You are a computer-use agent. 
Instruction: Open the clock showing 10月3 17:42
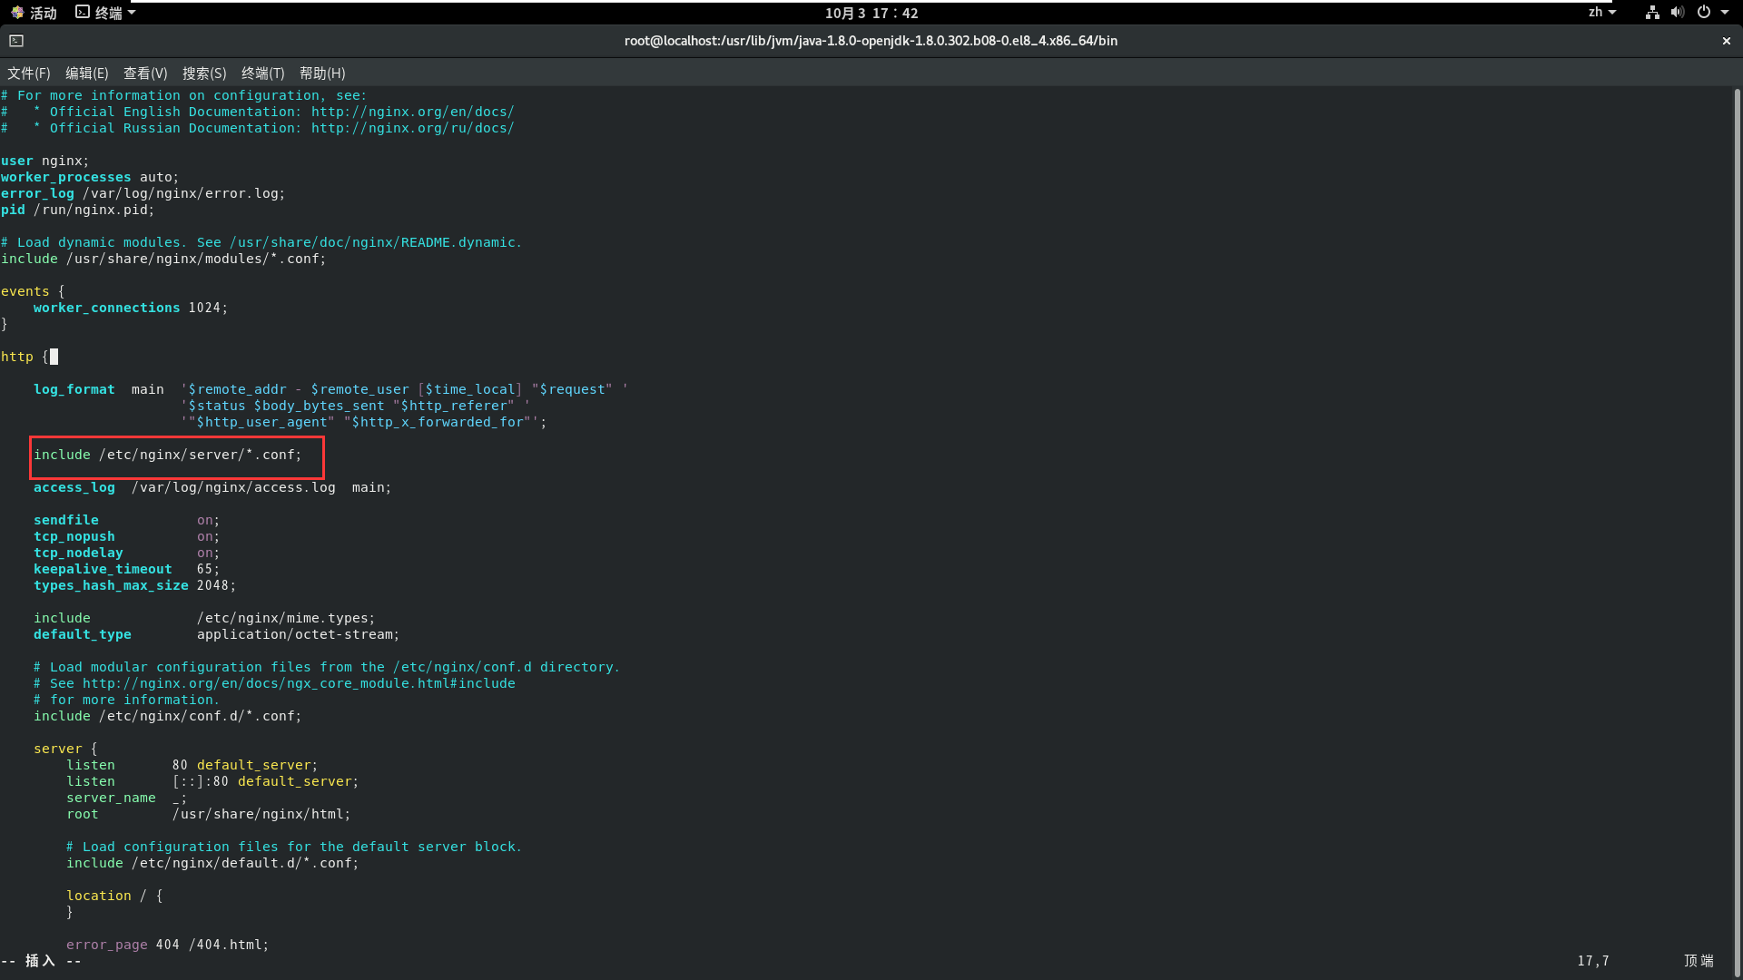tap(871, 13)
